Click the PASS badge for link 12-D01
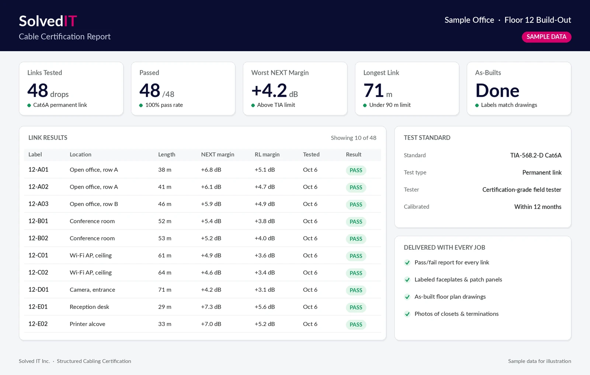Screen dimensions: 590x375 (356, 290)
